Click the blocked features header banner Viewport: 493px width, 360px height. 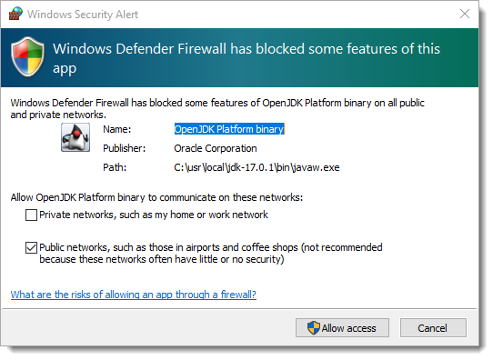point(239,58)
